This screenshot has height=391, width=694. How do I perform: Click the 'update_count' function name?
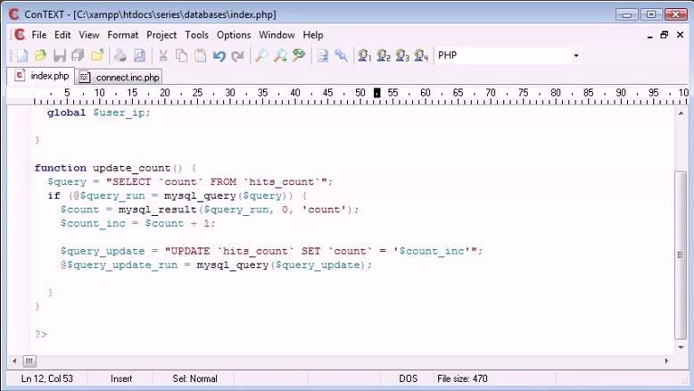tap(131, 168)
